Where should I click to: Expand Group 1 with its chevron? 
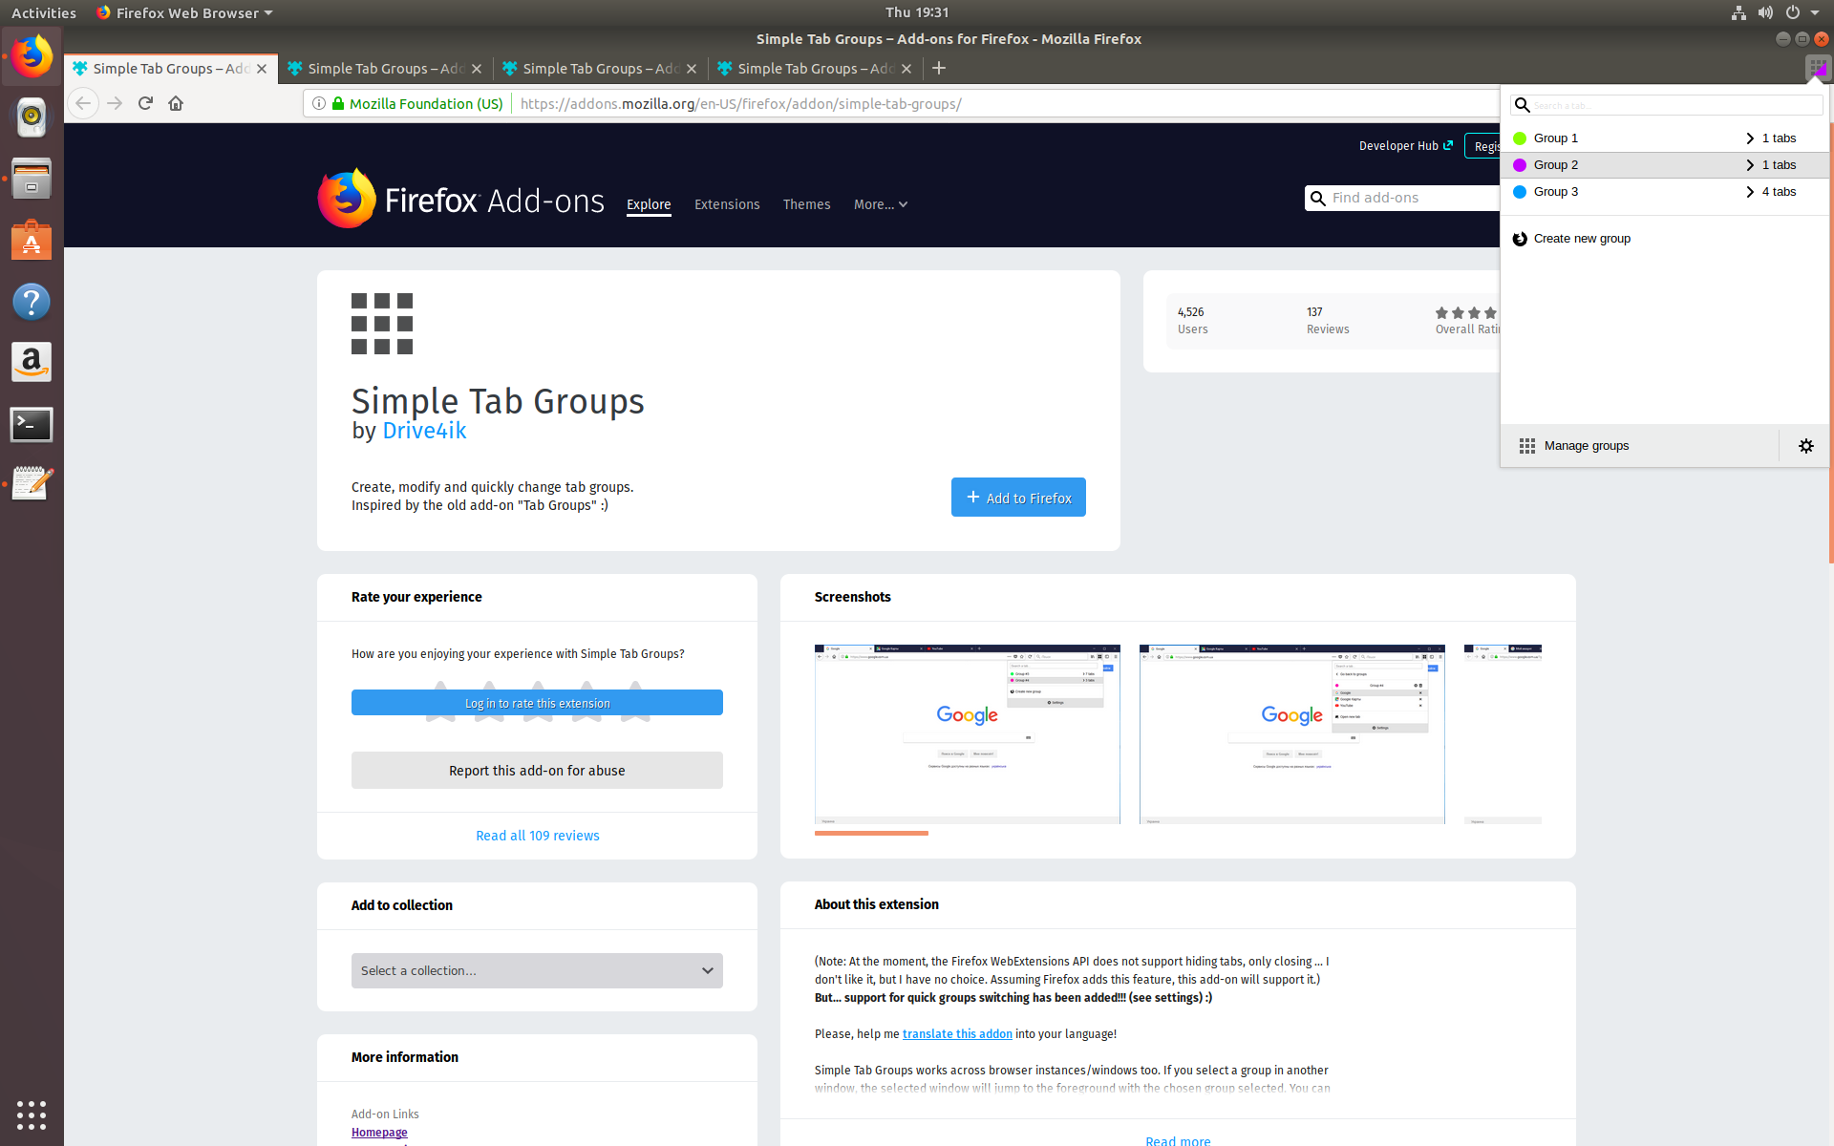pos(1751,138)
